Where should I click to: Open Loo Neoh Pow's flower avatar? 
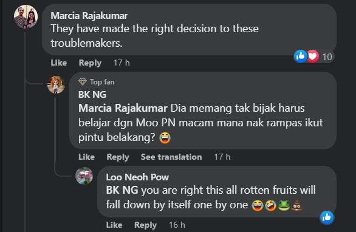pos(84,176)
